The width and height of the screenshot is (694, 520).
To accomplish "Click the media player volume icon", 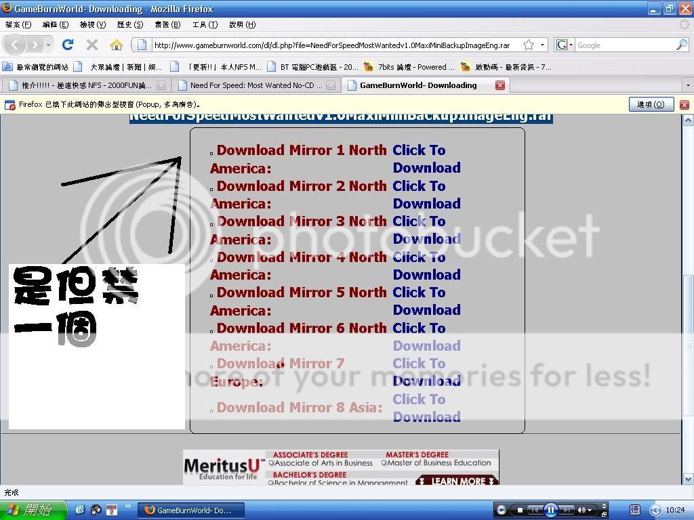I will point(581,510).
